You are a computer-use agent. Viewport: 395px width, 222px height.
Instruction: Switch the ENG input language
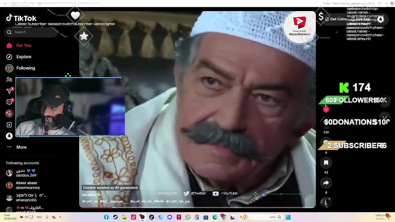39,217
